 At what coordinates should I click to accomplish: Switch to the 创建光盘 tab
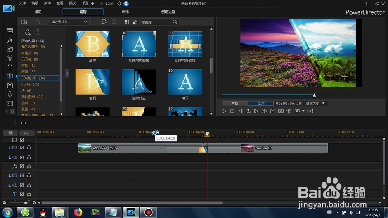coord(168,12)
